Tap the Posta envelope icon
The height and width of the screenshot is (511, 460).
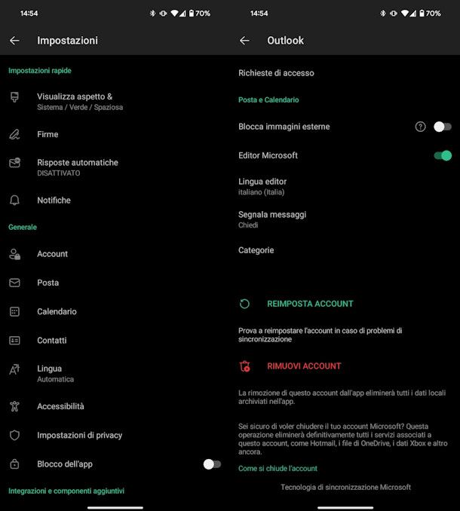(14, 283)
